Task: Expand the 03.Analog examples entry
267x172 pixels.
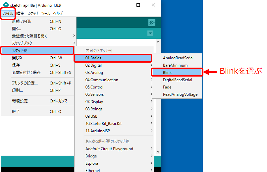Action: coord(114,73)
